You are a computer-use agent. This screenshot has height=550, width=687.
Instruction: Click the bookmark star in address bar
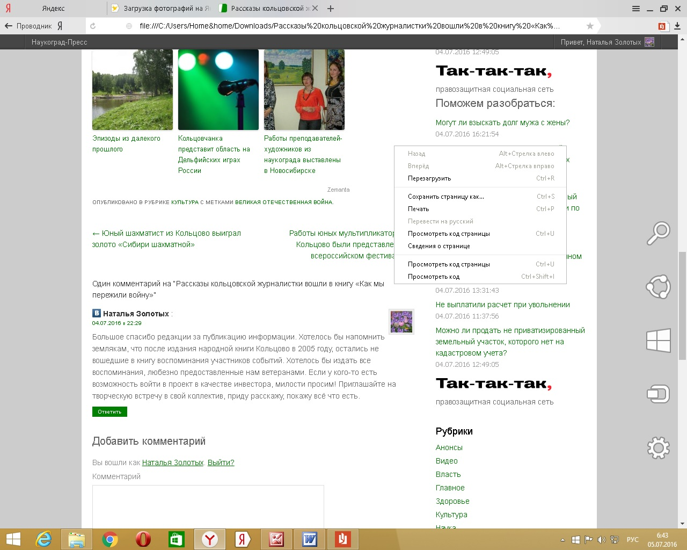pyautogui.click(x=590, y=26)
